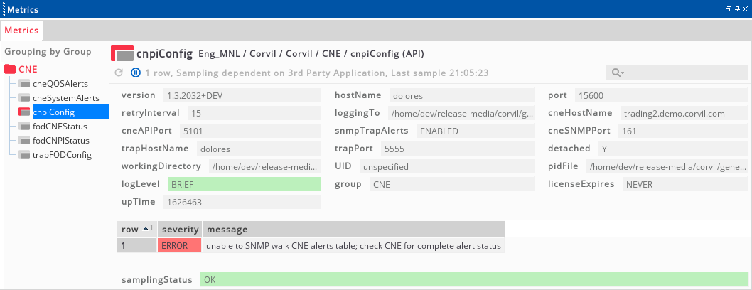Select fodCNPIStatus in the tree
Screen dimensions: 752x290
pos(61,141)
